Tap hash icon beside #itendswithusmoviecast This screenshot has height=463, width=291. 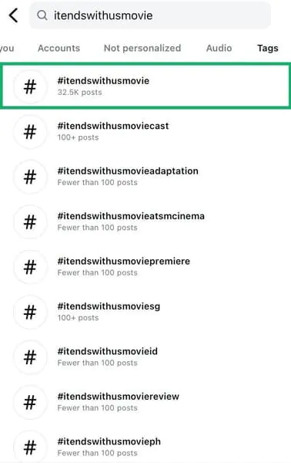[x=30, y=132]
